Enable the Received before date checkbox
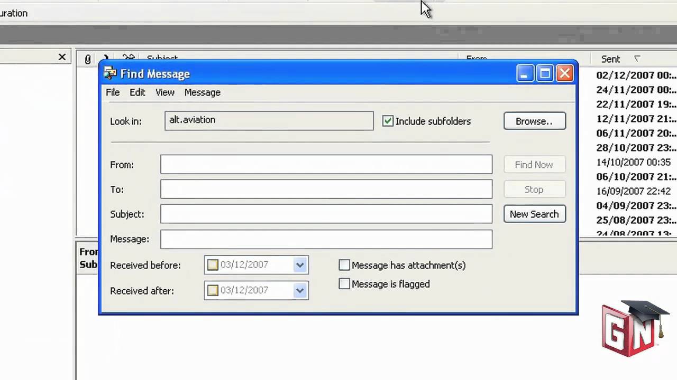This screenshot has height=380, width=677. click(x=213, y=265)
